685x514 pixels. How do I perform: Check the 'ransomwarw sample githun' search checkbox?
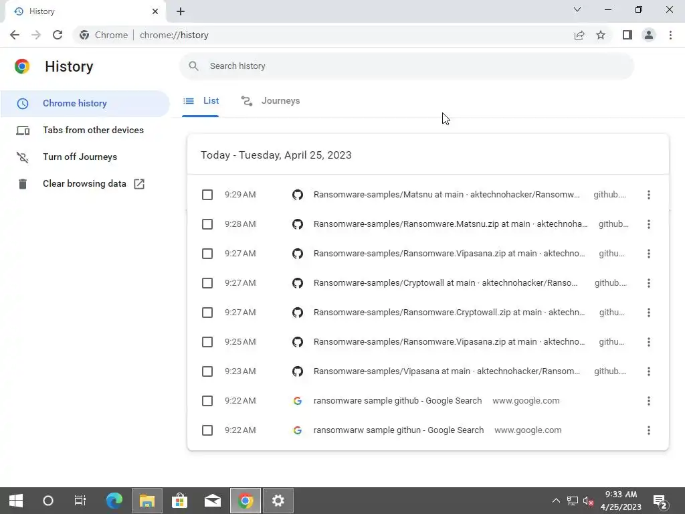tap(207, 430)
